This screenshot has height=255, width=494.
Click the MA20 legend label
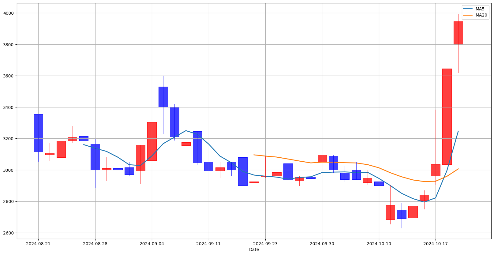(x=481, y=15)
